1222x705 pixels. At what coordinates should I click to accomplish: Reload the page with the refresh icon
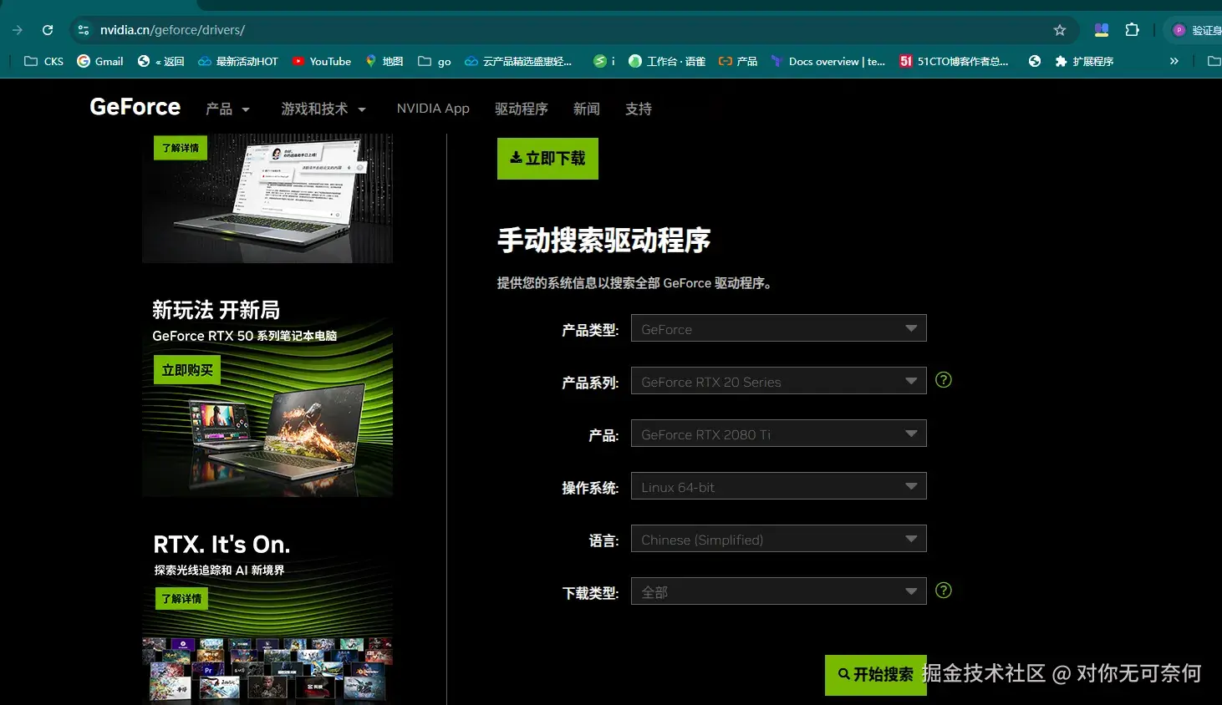48,30
